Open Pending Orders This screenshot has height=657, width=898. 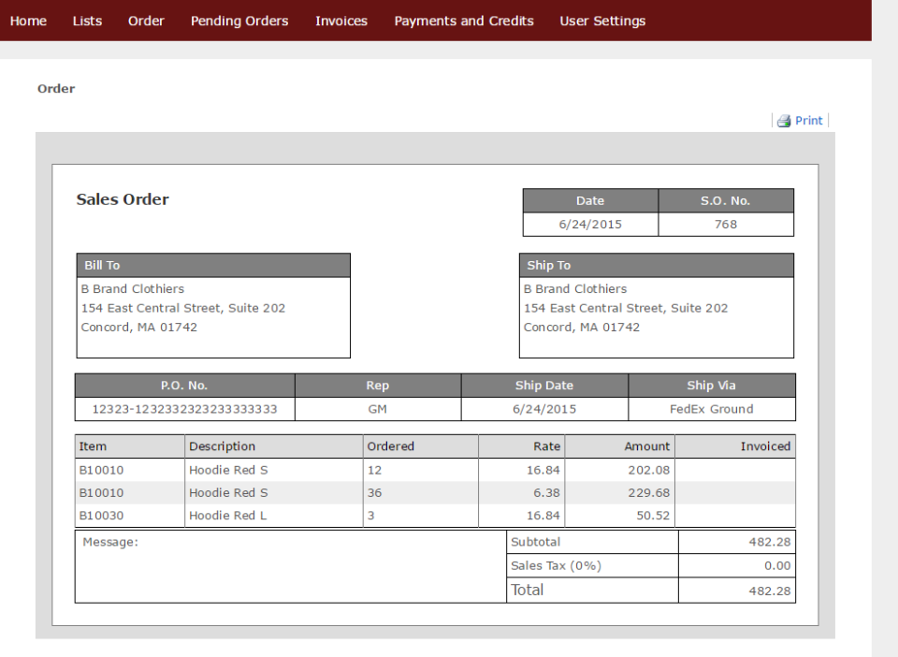pos(239,20)
